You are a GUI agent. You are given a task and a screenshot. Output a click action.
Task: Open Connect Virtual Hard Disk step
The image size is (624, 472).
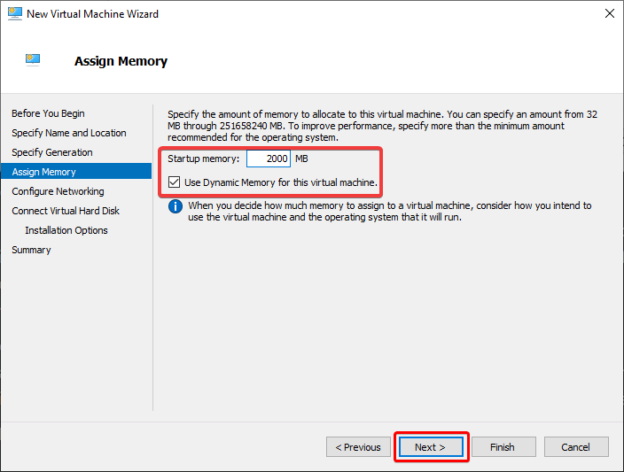point(66,211)
